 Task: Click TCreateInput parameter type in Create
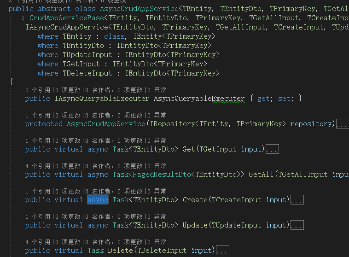(236, 200)
